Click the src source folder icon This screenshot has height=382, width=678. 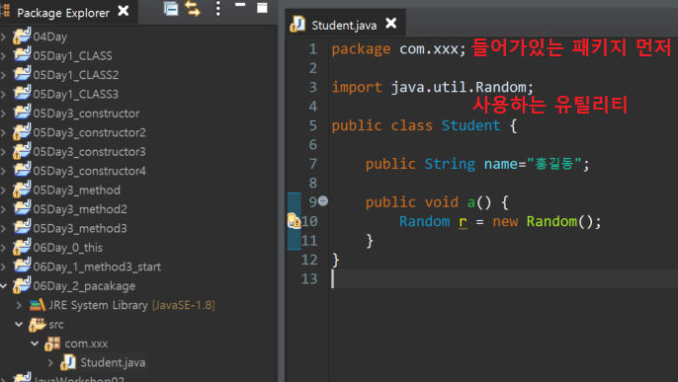coord(38,324)
